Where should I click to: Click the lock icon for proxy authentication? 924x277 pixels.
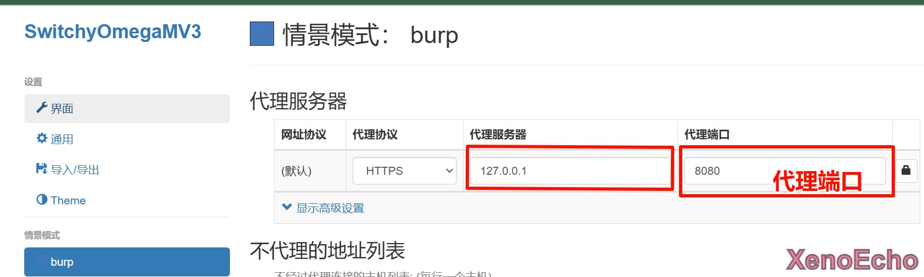[x=906, y=171]
